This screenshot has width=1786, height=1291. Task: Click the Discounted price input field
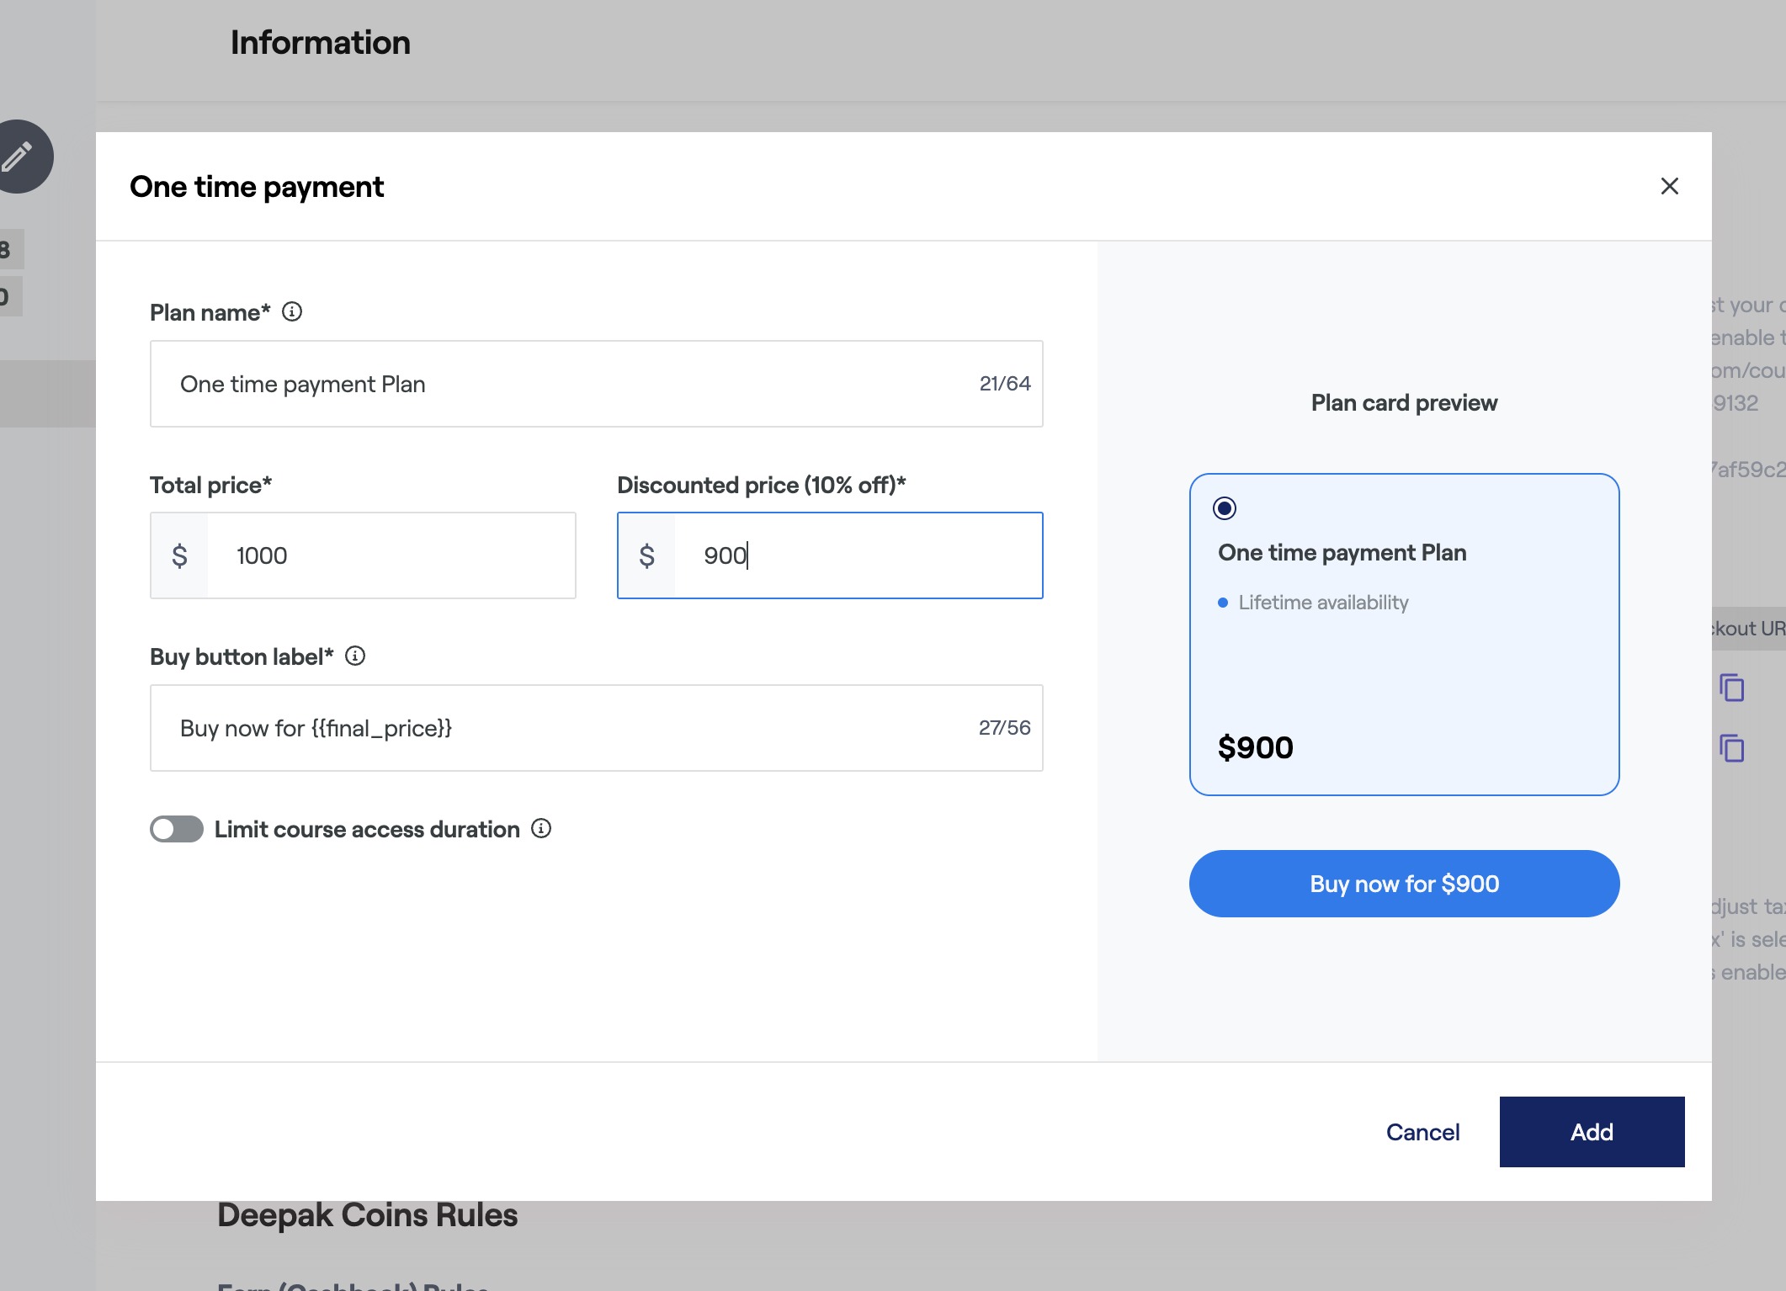click(x=857, y=555)
